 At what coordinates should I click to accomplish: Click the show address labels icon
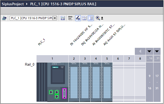click(x=63, y=18)
